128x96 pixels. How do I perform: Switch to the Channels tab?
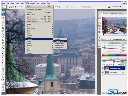point(112,59)
